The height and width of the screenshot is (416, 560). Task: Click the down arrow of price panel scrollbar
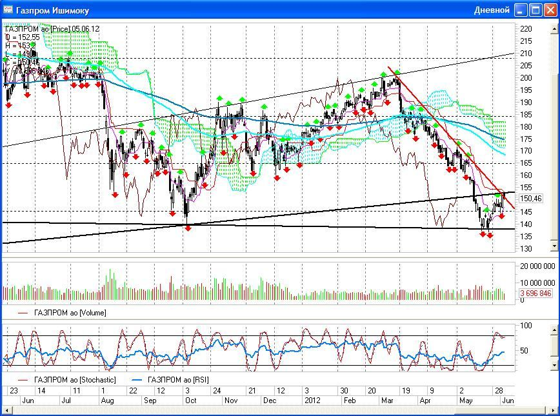[x=554, y=246]
